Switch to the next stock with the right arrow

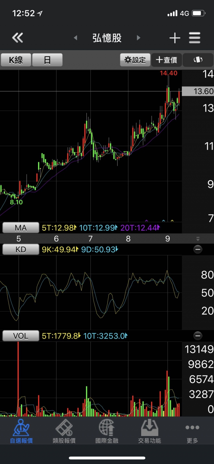(x=138, y=38)
